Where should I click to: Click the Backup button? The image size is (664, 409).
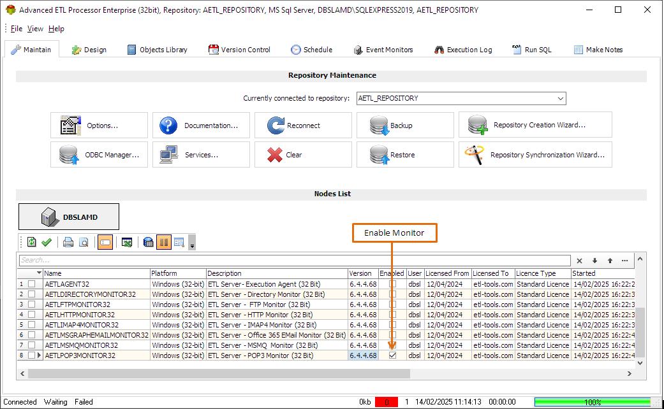point(405,126)
